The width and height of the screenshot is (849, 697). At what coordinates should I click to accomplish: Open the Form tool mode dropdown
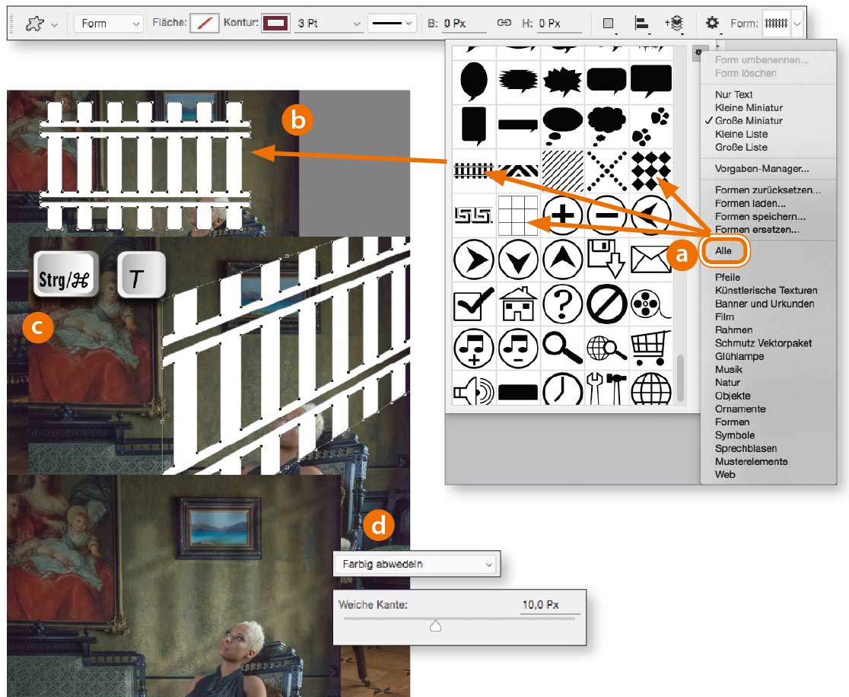(109, 24)
